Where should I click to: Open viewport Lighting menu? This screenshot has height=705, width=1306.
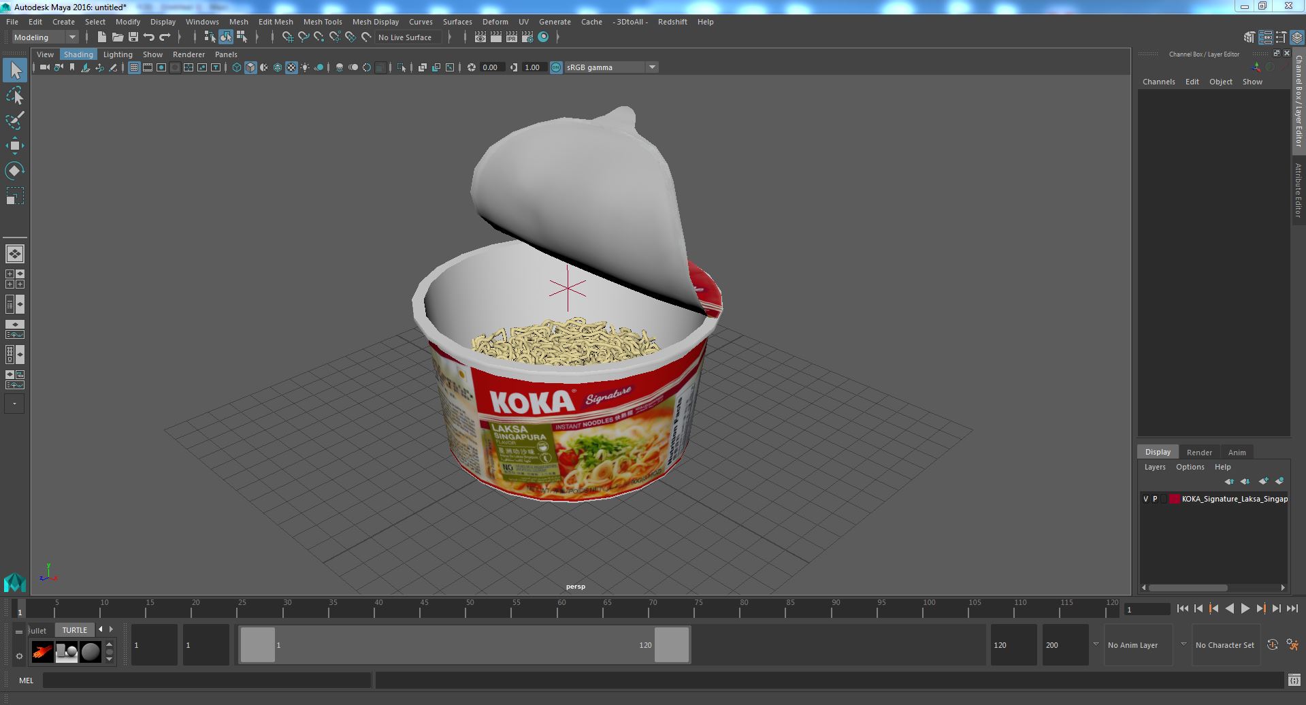point(118,54)
